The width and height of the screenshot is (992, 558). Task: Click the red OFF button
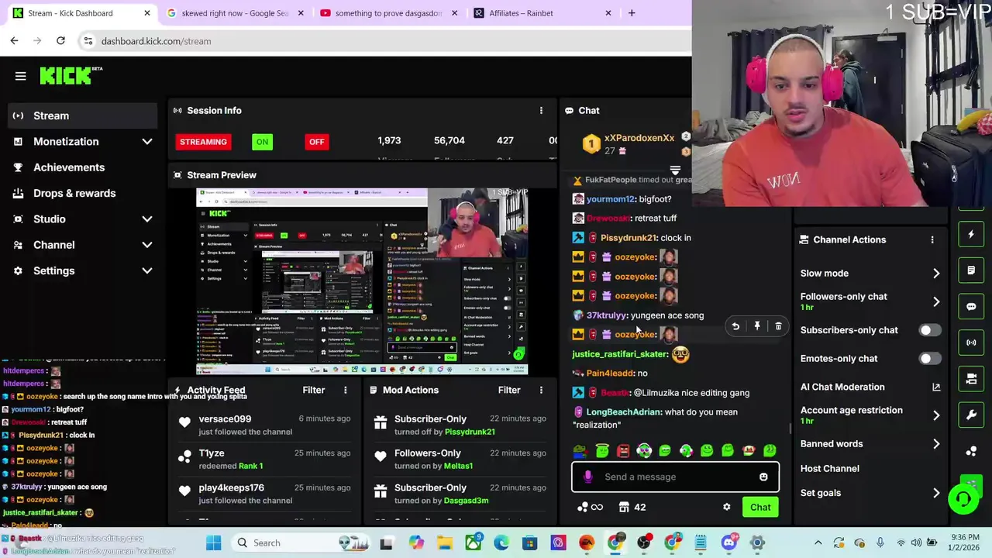pyautogui.click(x=316, y=142)
